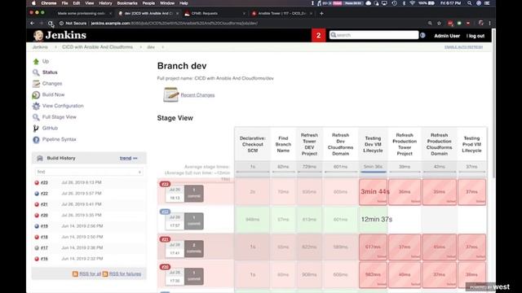Click grey status ball of build #17
The height and width of the screenshot is (293, 522).
pos(37,248)
